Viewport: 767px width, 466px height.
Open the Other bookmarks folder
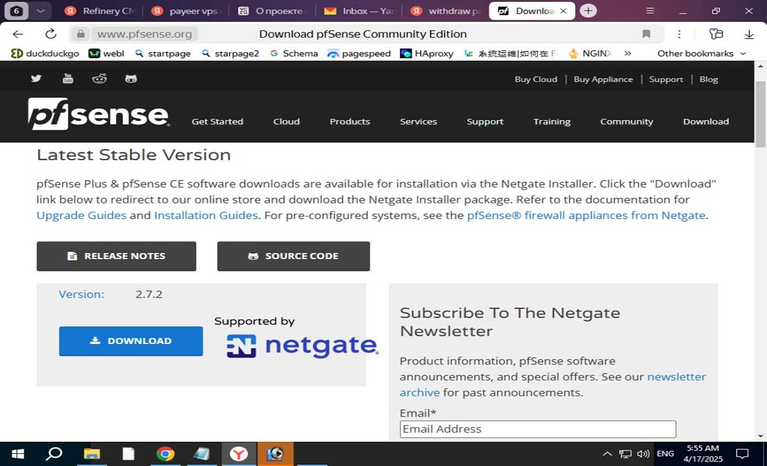click(702, 54)
